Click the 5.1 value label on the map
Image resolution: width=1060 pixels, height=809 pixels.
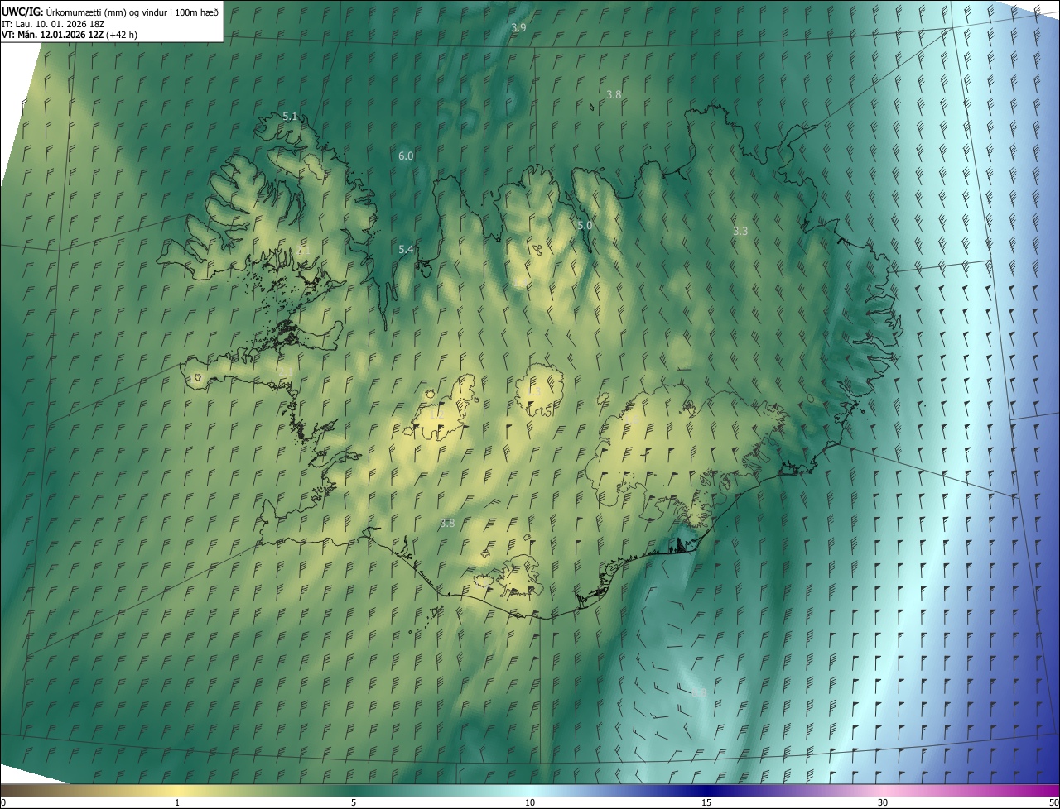(x=290, y=117)
